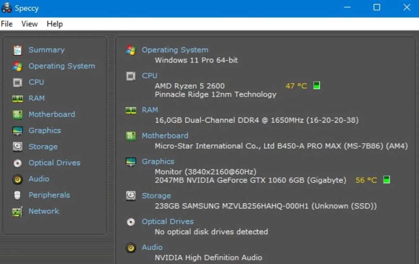Viewport: 419px width, 264px height.
Task: Click the Audio speaker icon in summary panel
Action: [131, 248]
